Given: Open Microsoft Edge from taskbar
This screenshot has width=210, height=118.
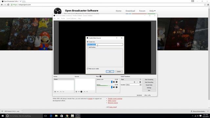Looking at the screenshot, I should point(51,116).
